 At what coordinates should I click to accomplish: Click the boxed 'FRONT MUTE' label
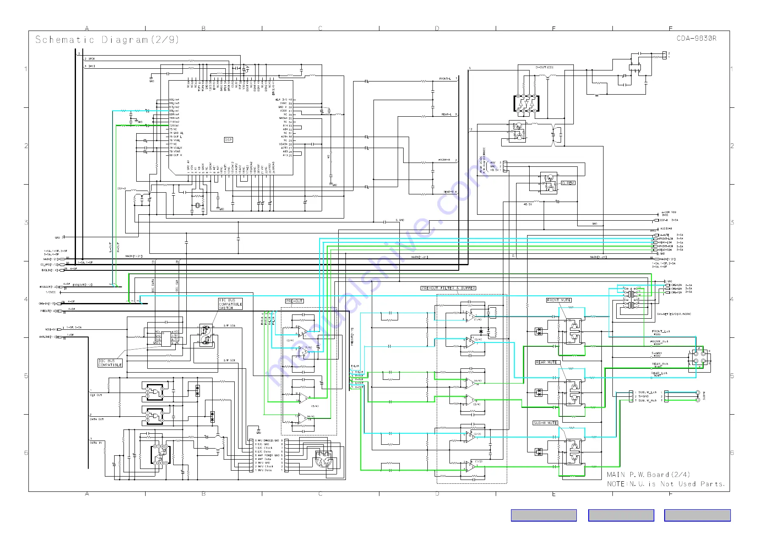(559, 300)
